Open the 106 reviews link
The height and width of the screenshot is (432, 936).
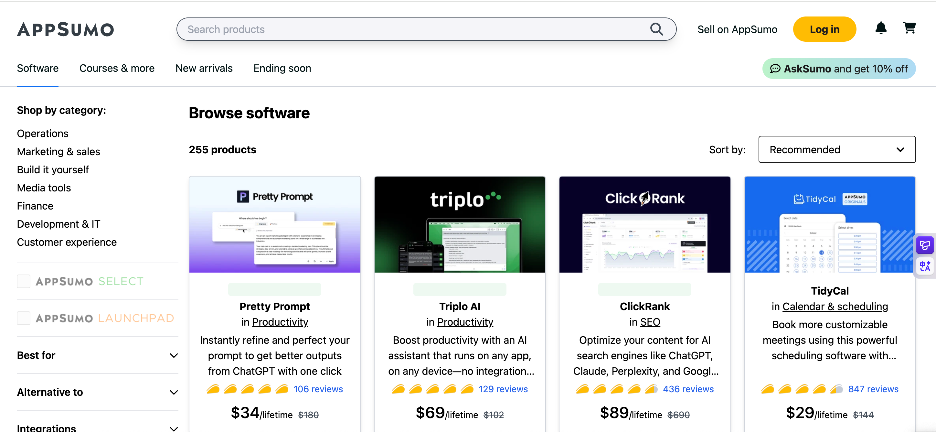coord(318,389)
